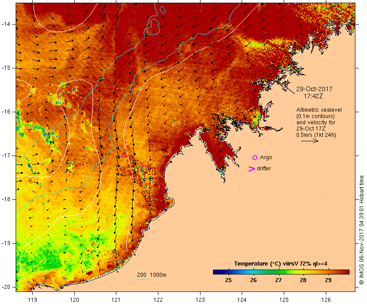Click the 'Argo' legend label
The image size is (367, 304).
click(266, 158)
